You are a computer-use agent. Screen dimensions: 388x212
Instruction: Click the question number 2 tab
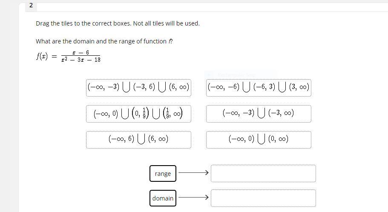[x=31, y=6]
